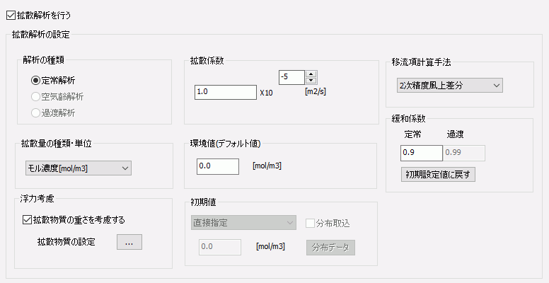Increase the diffusion exponent with up arrow
The height and width of the screenshot is (283, 549).
311,73
